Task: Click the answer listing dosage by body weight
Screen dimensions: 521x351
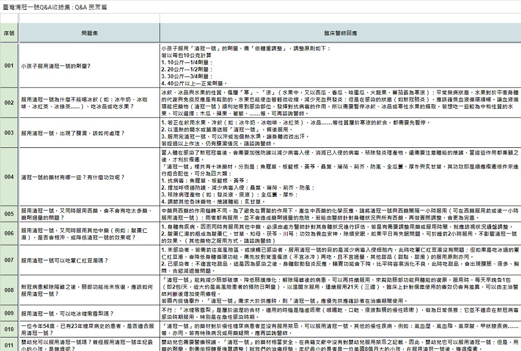Action: pos(340,66)
